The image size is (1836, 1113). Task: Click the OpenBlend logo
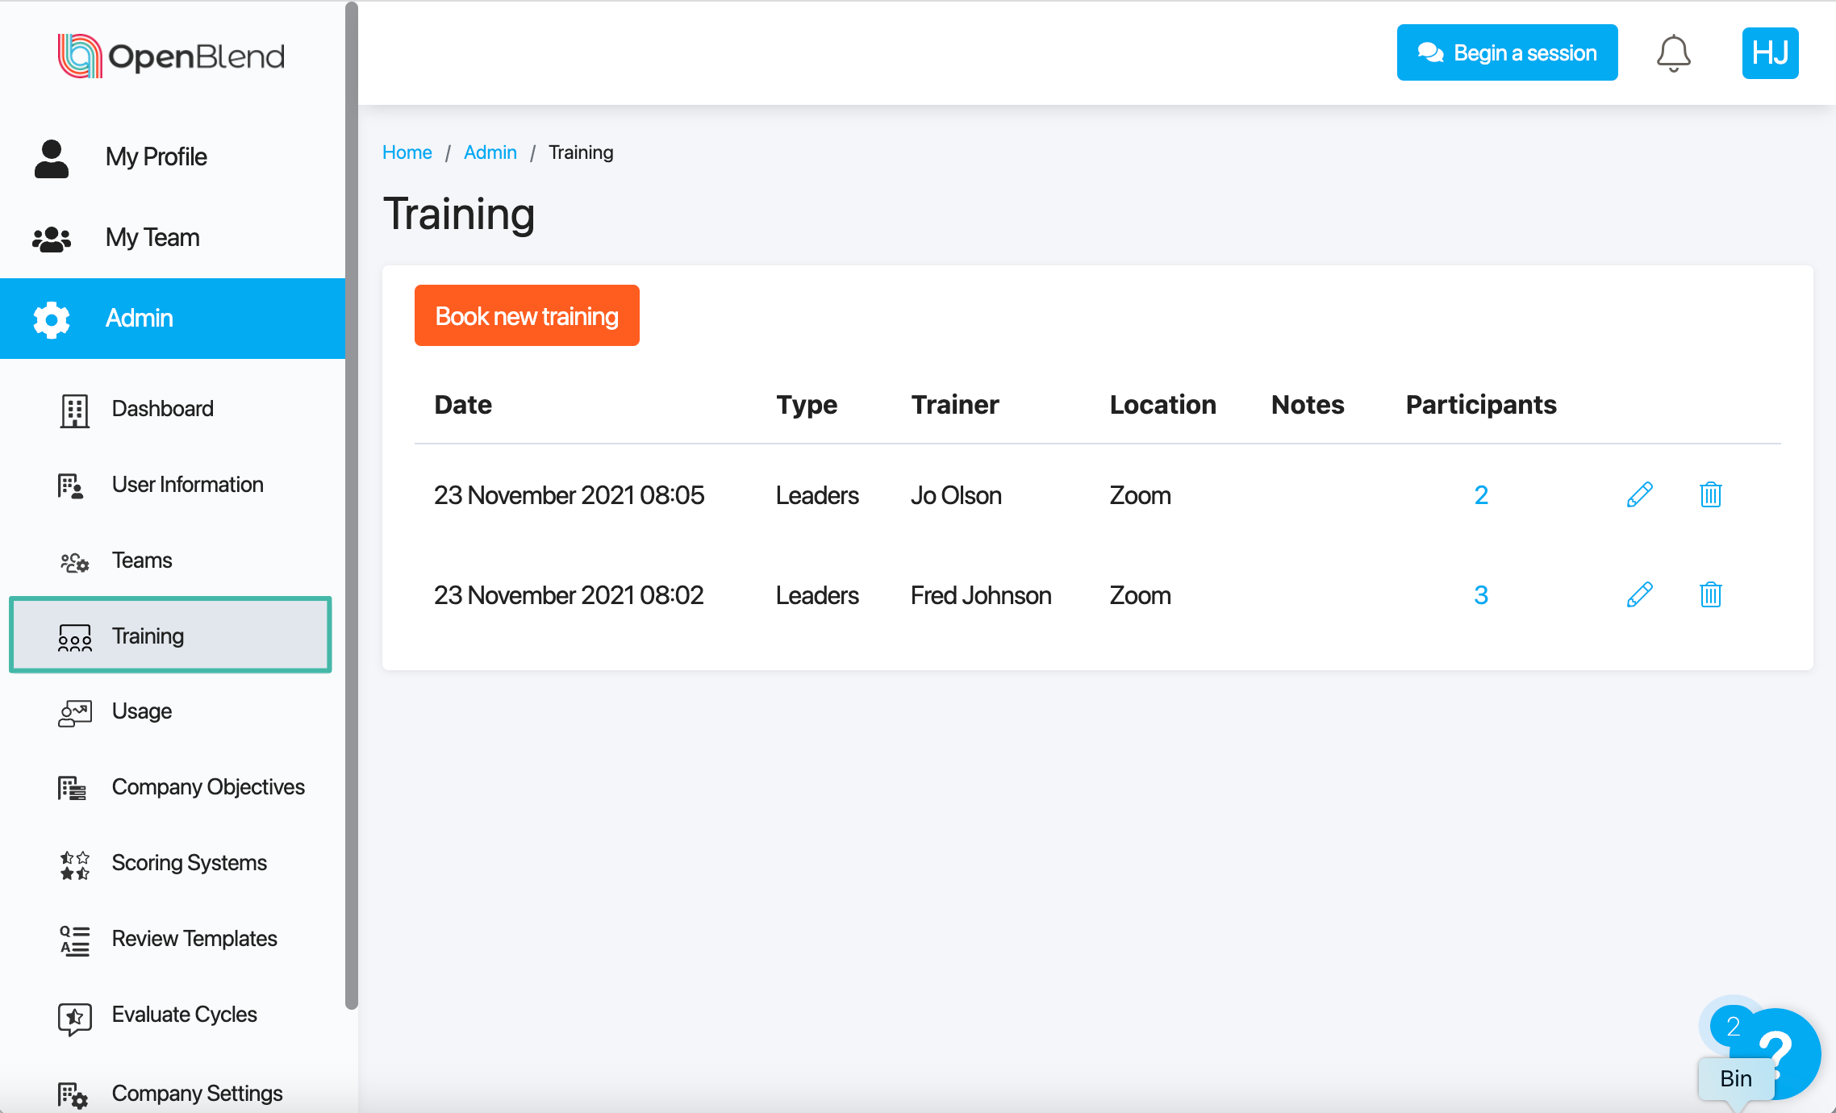click(171, 56)
